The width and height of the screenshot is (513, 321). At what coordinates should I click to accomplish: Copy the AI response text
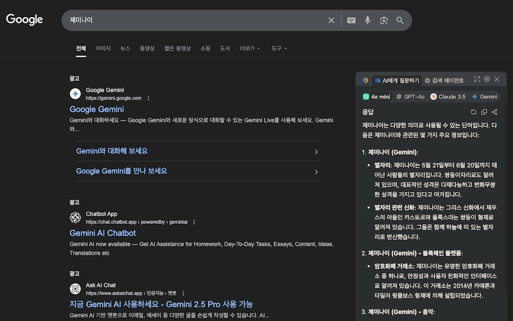point(484,112)
